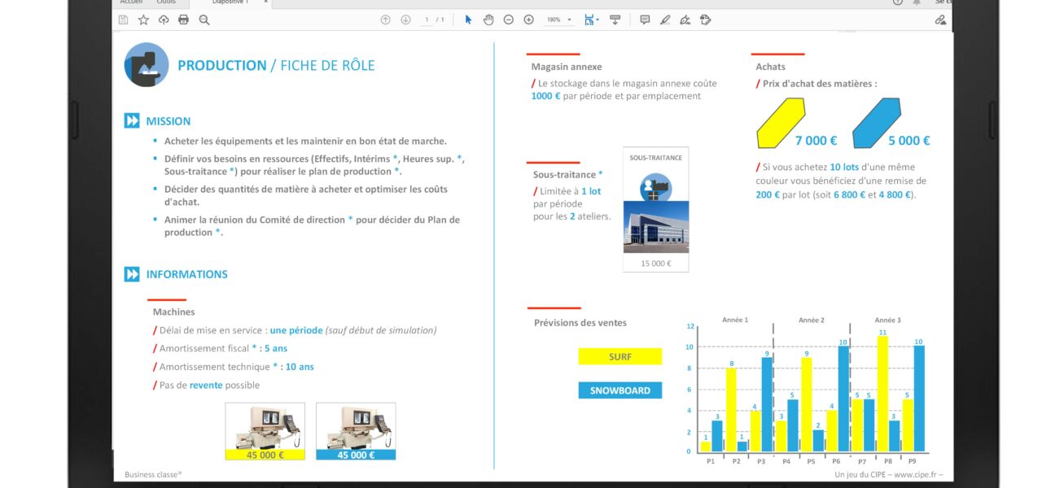The image size is (1042, 488).
Task: Click the text 'une période'
Action: tap(296, 330)
